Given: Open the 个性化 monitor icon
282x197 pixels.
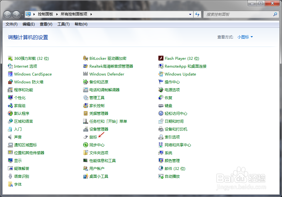Looking at the screenshot, I should tap(10, 98).
